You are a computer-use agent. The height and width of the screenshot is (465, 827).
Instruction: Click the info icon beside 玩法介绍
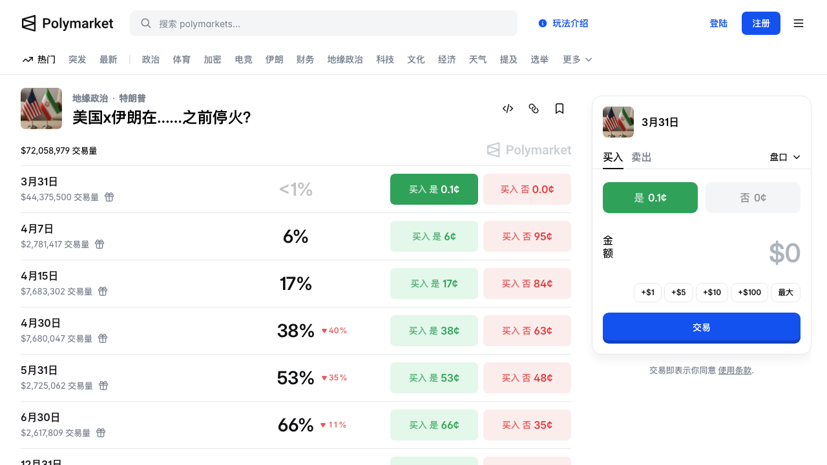tap(543, 23)
